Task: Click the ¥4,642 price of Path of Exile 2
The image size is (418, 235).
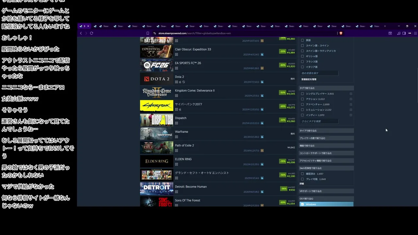Action: (291, 148)
